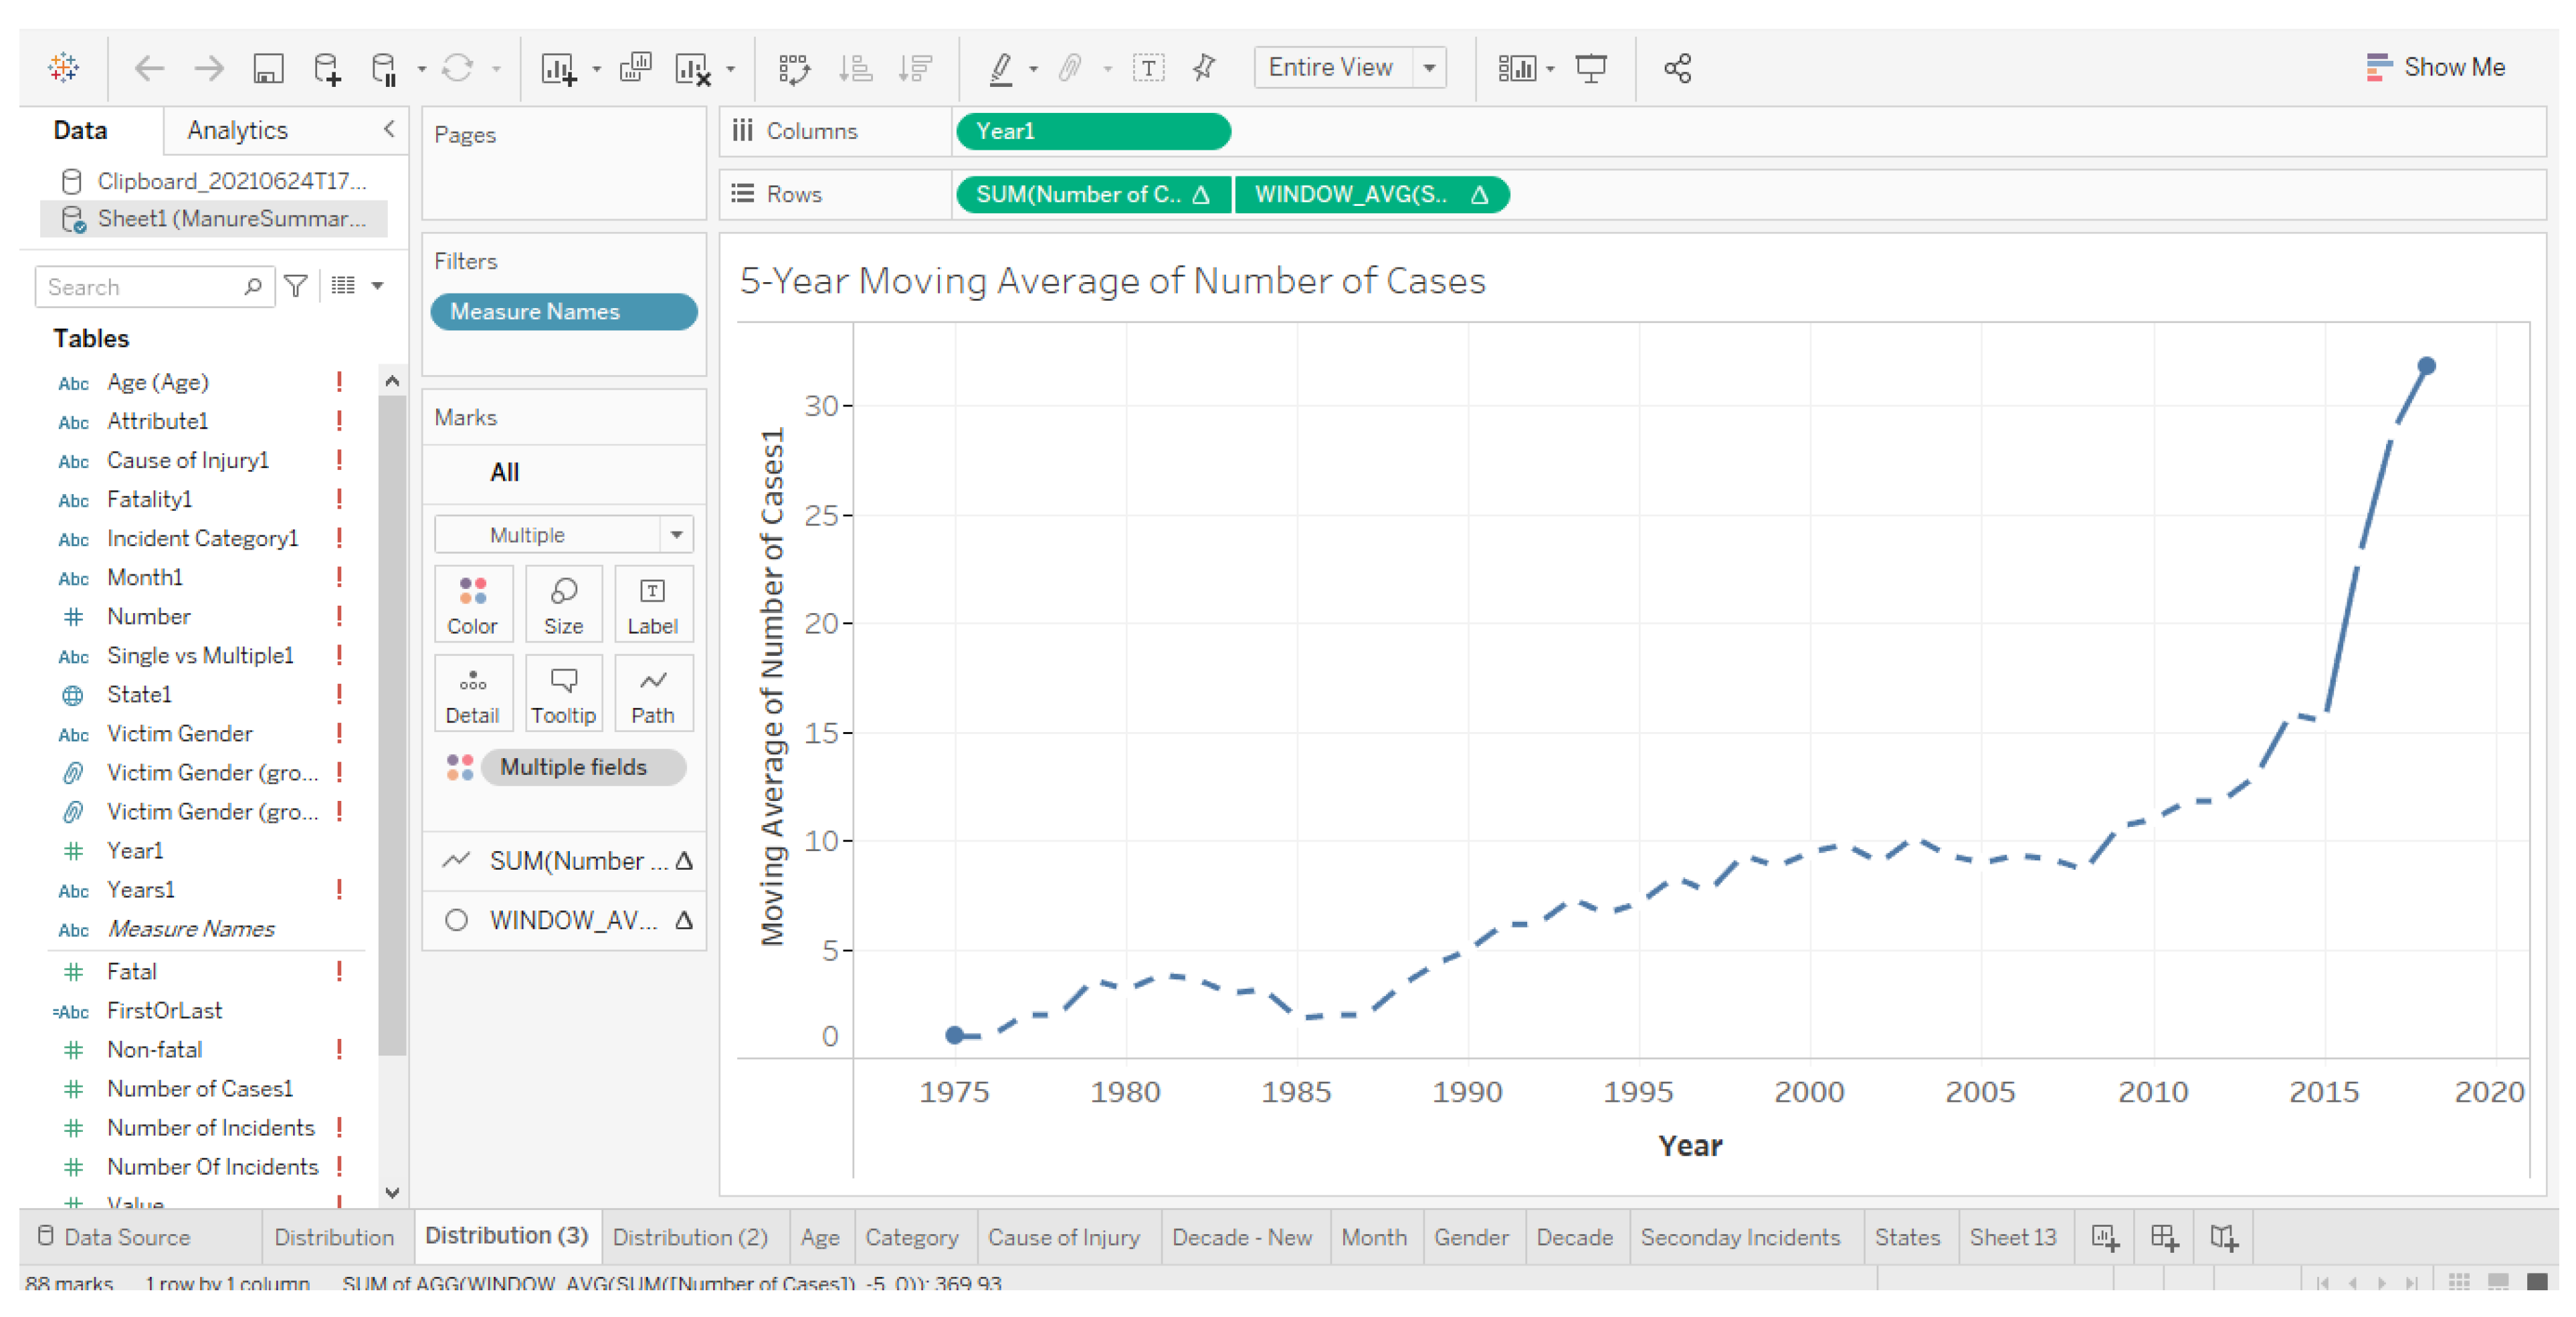Click the Save icon in toolbar
Screen dimensions: 2576x1317
[268, 68]
